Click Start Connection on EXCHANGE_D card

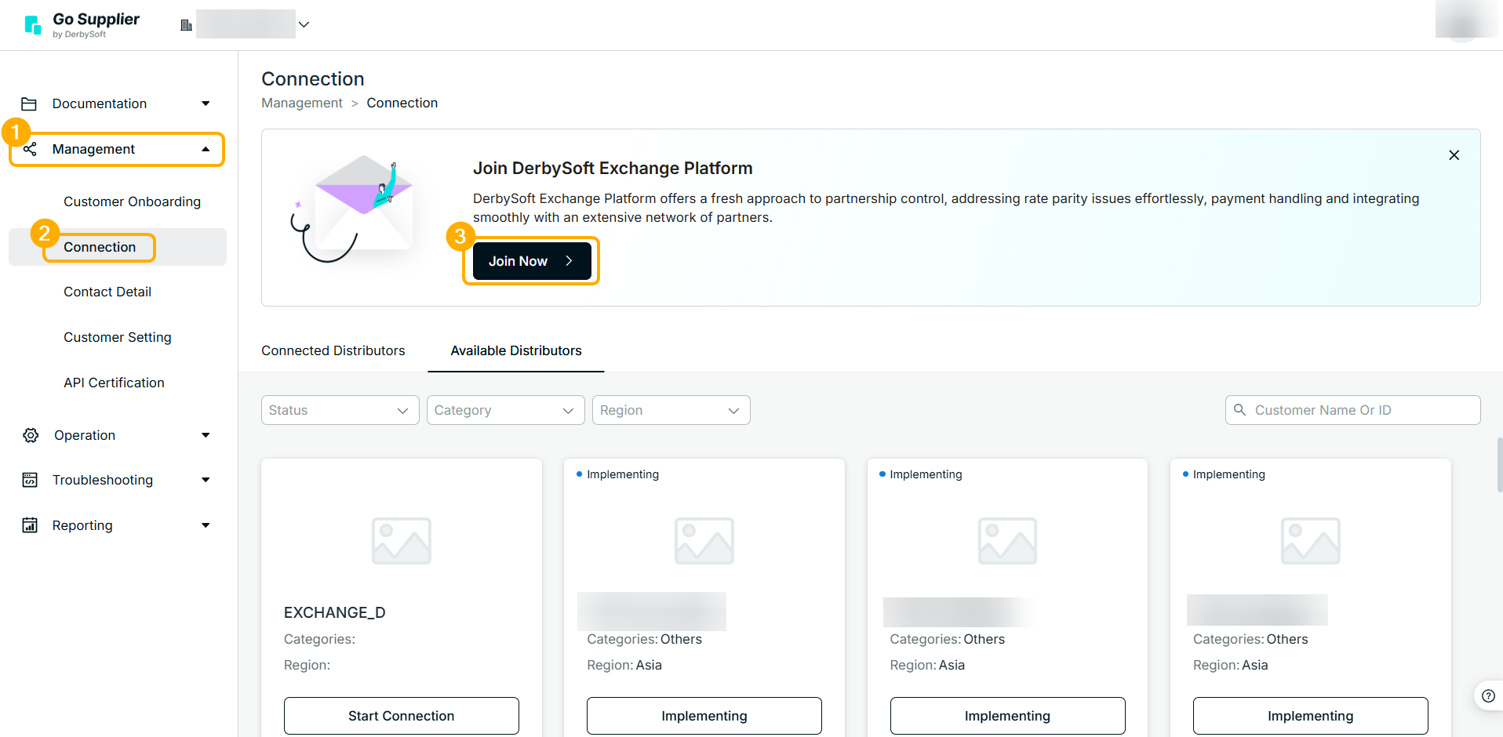pyautogui.click(x=402, y=716)
